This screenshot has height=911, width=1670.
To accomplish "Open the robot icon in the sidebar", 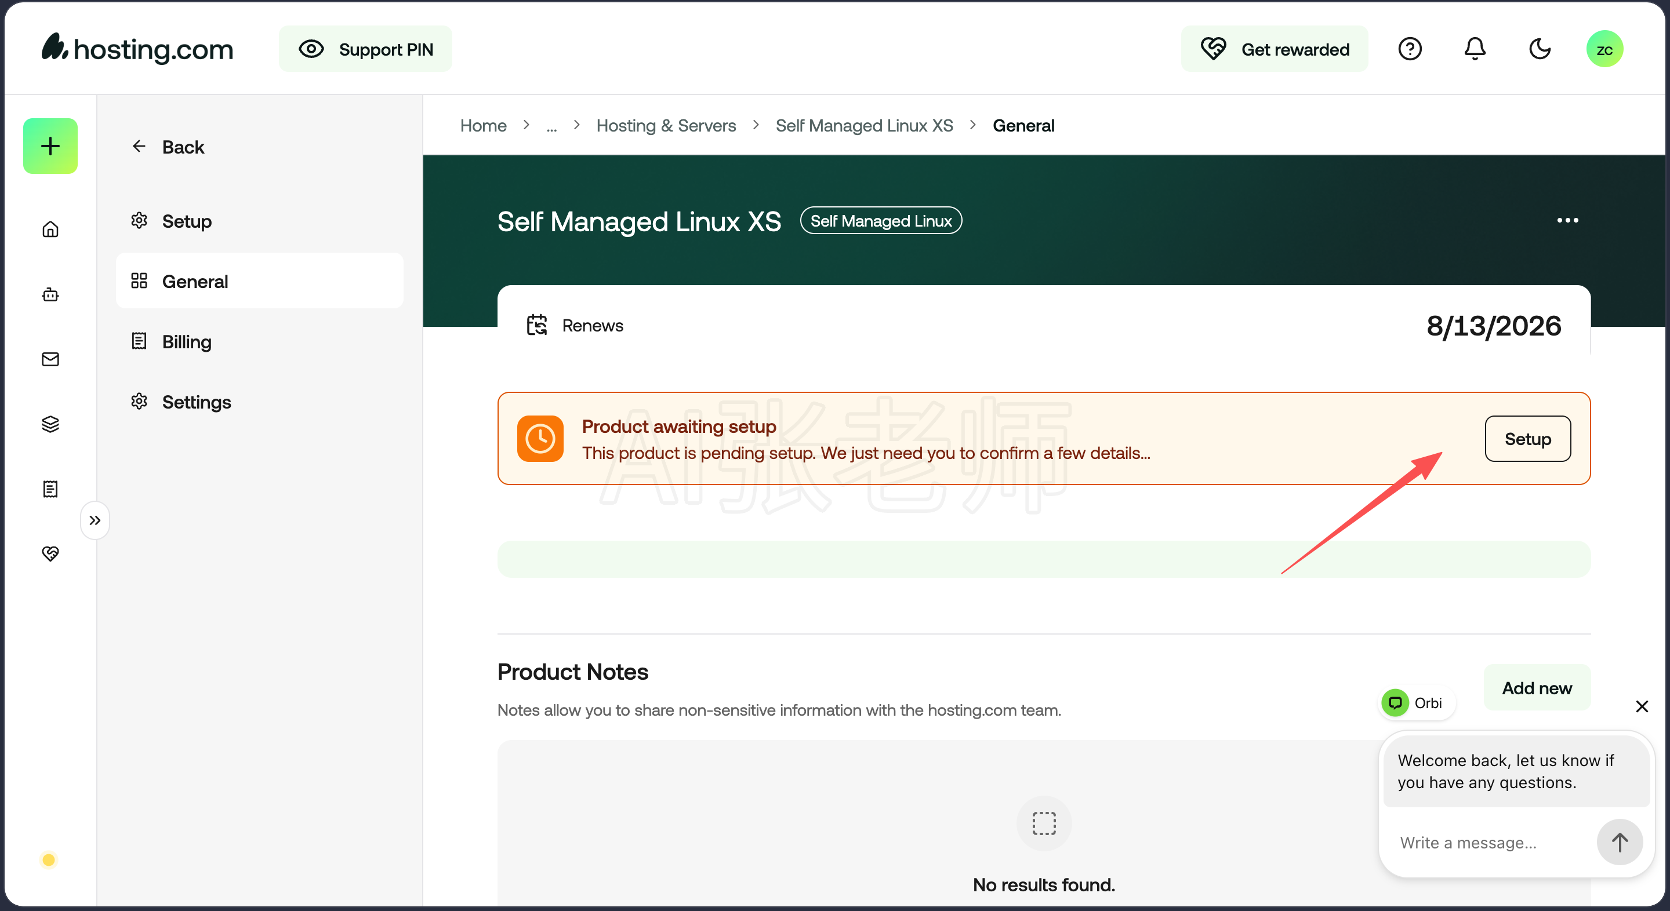I will (50, 294).
